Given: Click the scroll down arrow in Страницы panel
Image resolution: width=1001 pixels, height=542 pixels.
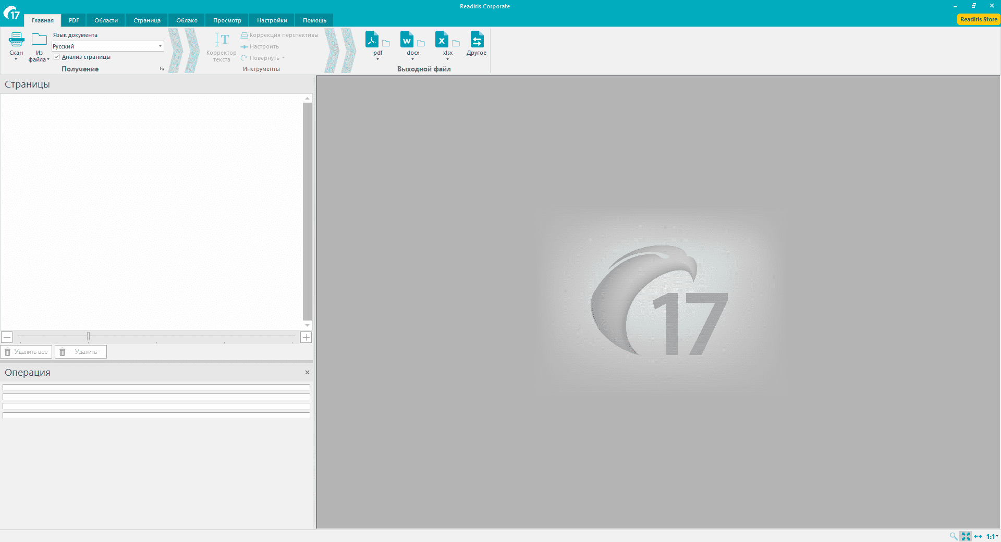Looking at the screenshot, I should [307, 325].
